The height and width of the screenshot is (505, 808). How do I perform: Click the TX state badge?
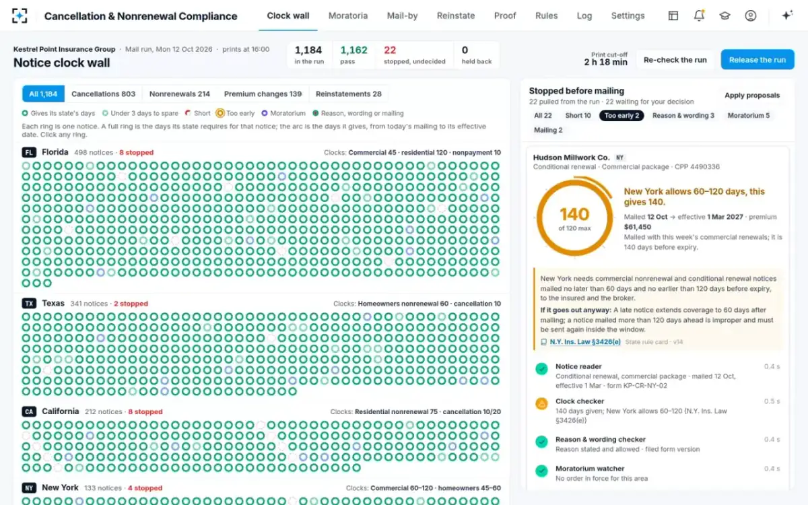(x=29, y=303)
